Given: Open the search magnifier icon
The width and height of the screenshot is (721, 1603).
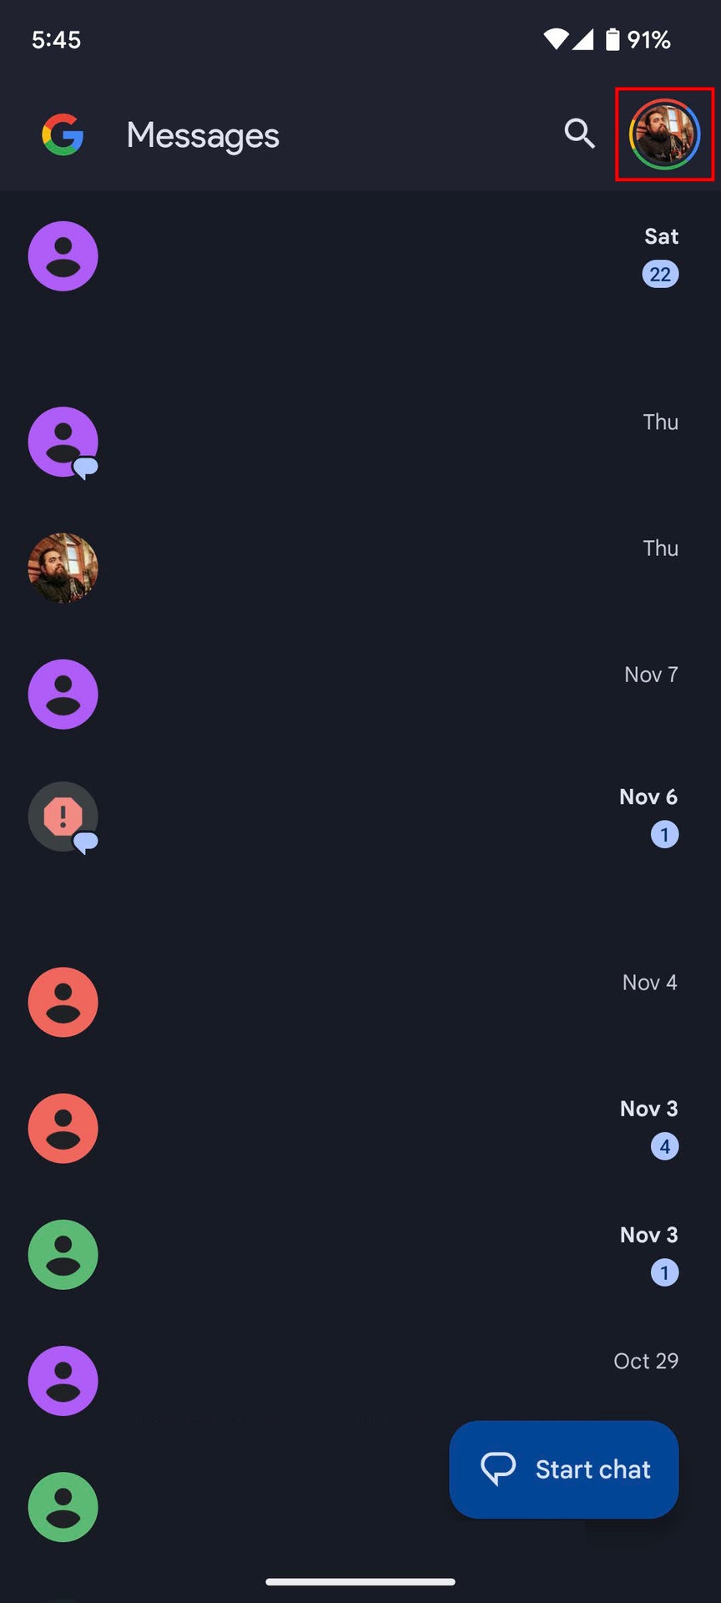Looking at the screenshot, I should point(579,134).
